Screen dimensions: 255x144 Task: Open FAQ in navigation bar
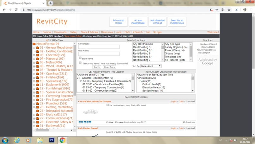pos(127,32)
